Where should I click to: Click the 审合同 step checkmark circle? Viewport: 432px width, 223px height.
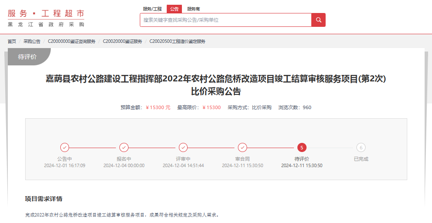(x=243, y=147)
